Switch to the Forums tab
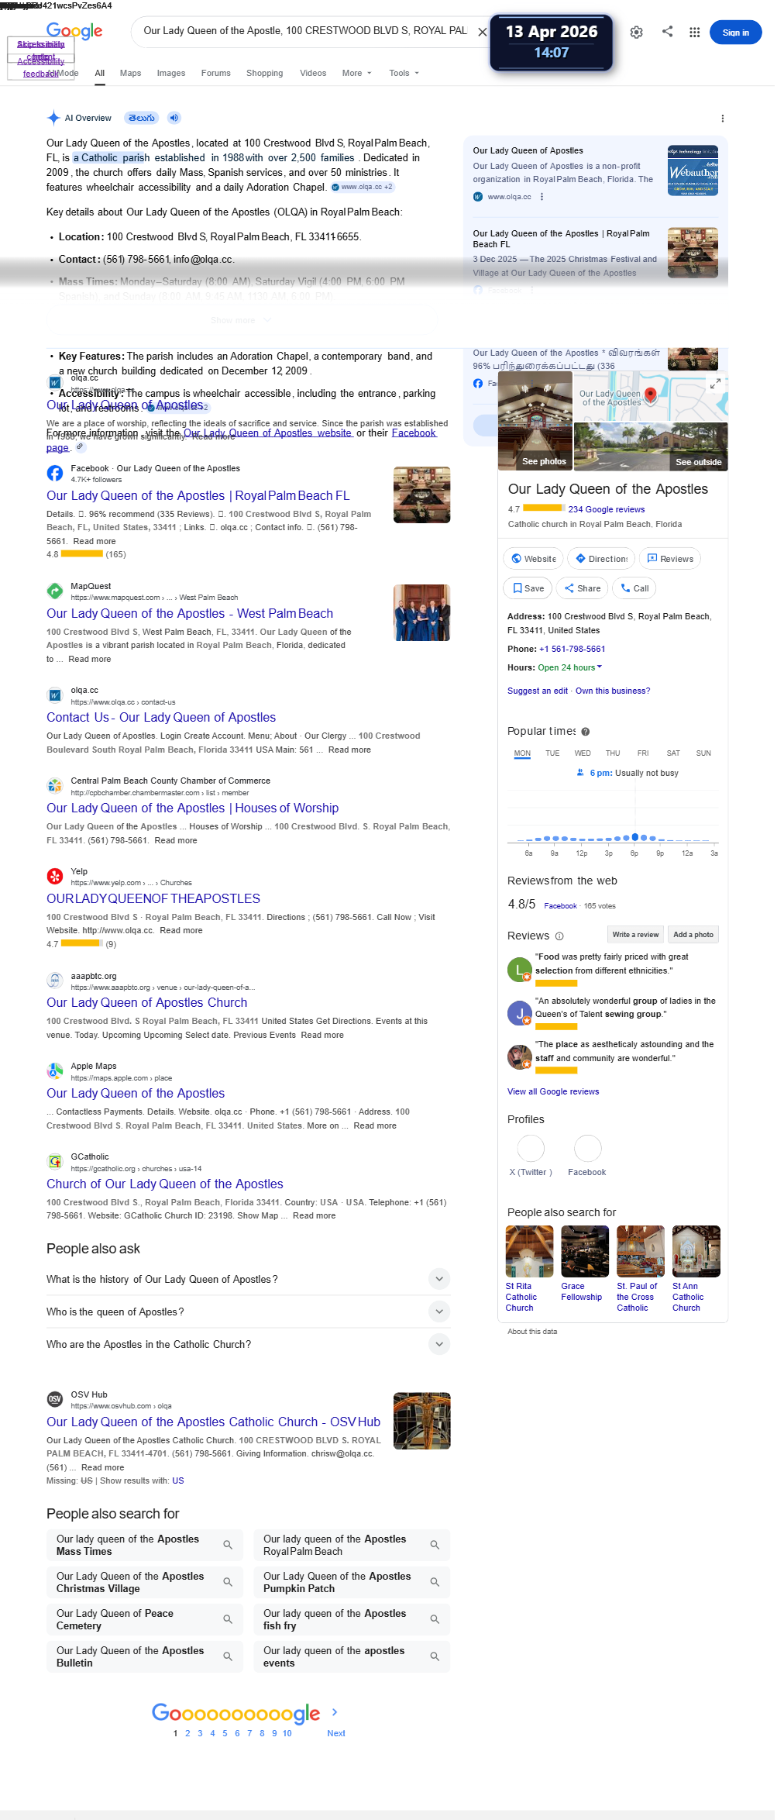This screenshot has height=1820, width=784. (x=216, y=74)
